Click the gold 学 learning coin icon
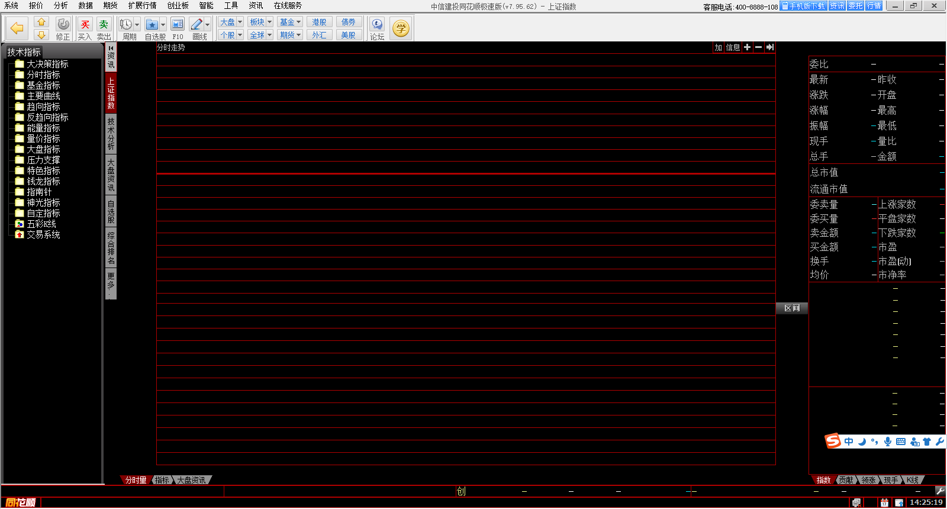Screen dimensions: 947x509 tap(401, 28)
